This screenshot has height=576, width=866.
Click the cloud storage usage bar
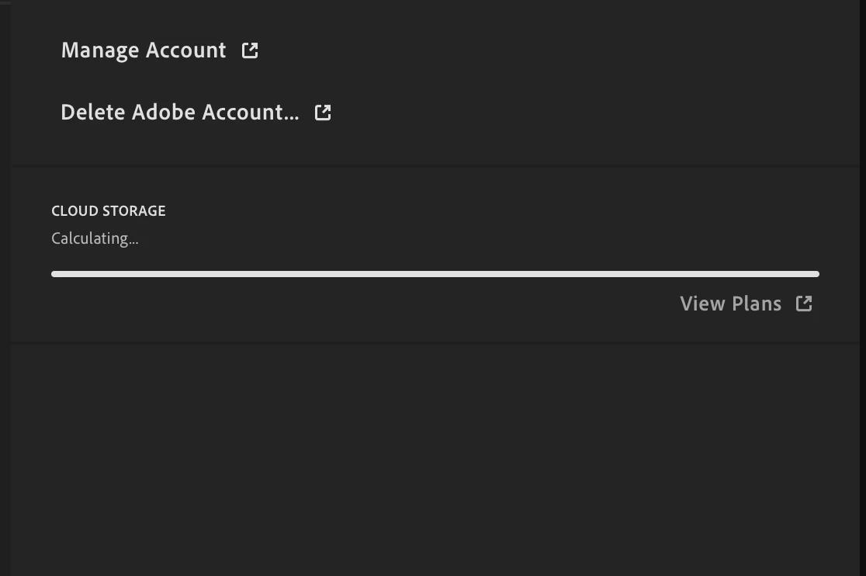(x=435, y=274)
